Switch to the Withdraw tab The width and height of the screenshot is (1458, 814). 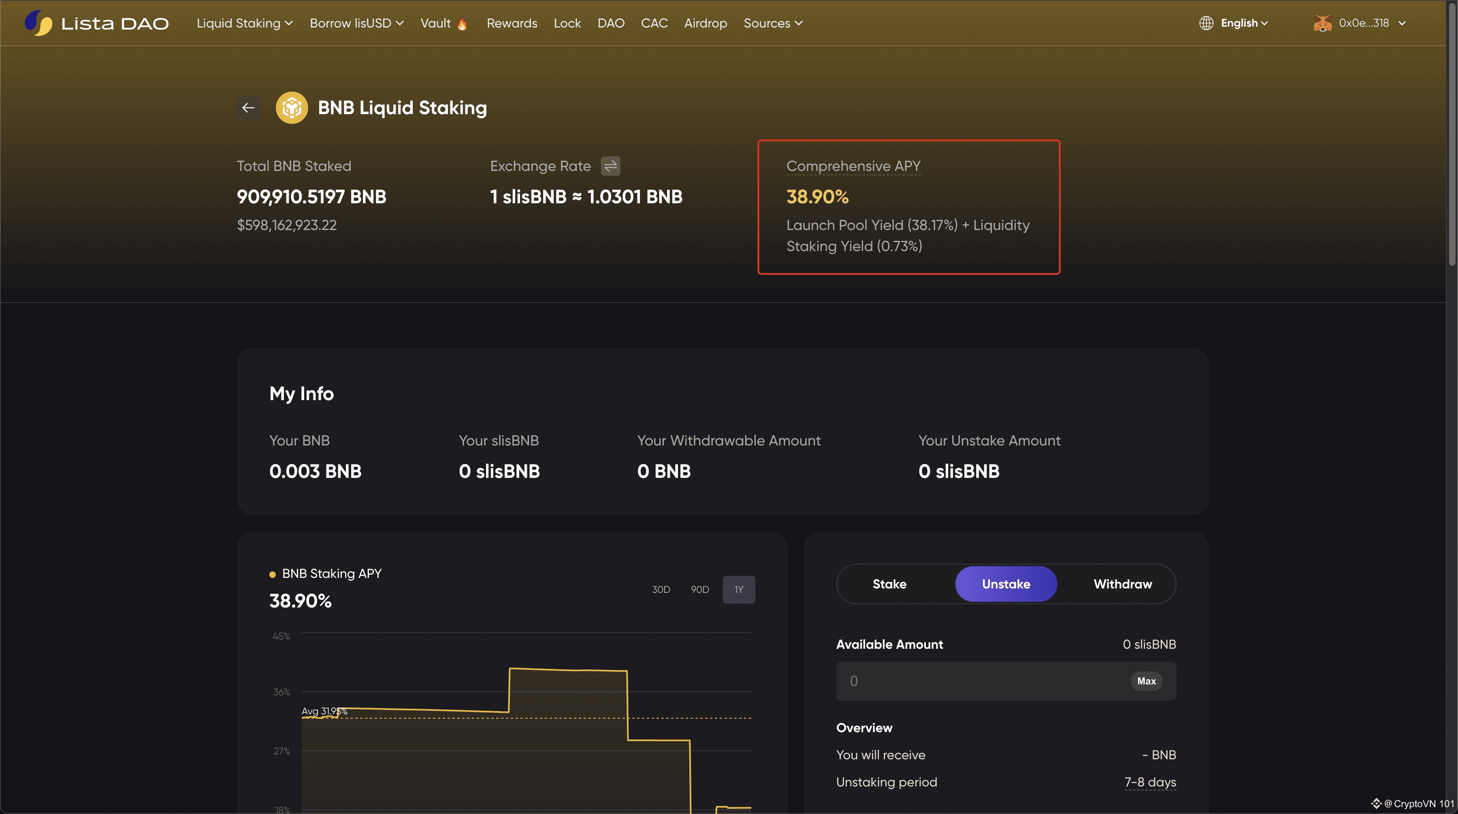click(x=1122, y=584)
